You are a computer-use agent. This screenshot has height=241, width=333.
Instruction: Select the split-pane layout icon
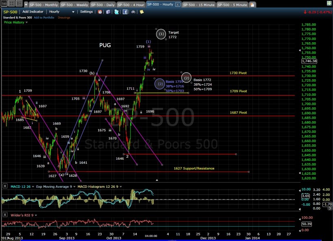coord(19,3)
